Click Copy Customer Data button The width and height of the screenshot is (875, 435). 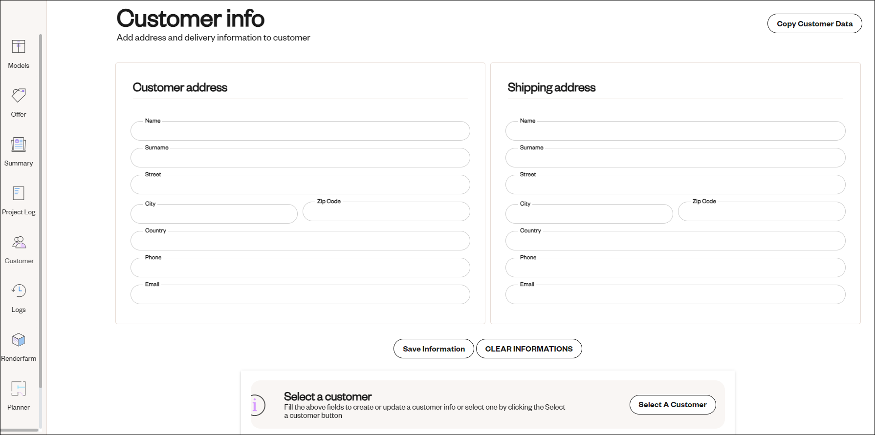pos(814,23)
